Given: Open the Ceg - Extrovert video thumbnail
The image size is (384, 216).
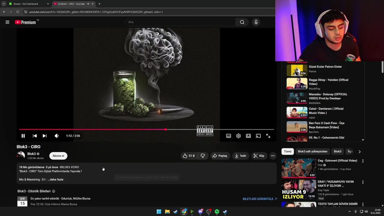Looking at the screenshot, I should (x=299, y=168).
